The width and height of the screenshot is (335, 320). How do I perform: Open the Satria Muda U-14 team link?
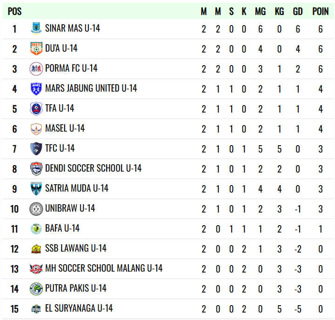77,188
